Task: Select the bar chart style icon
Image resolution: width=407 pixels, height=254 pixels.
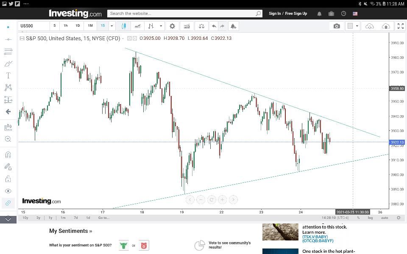Action: [x=151, y=26]
